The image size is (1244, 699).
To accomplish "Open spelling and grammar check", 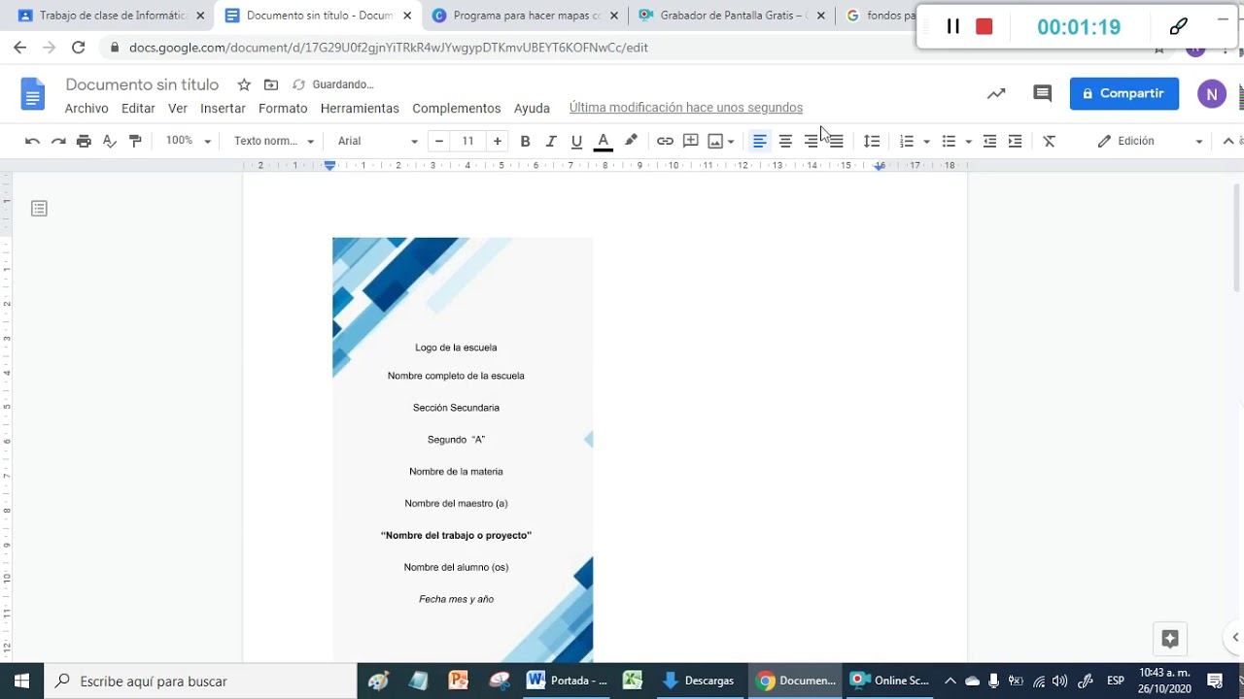I will (x=109, y=141).
